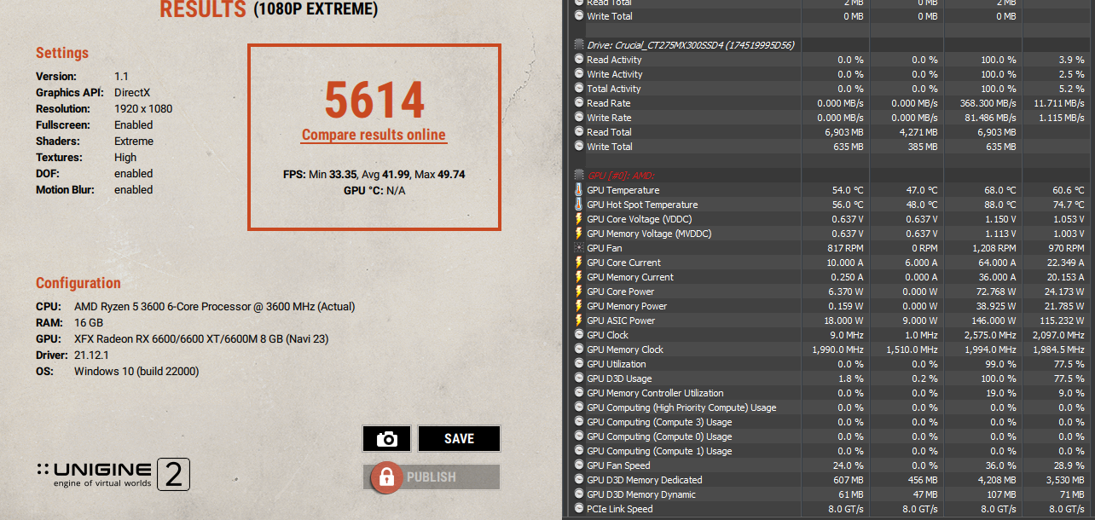Click the GPU Core Current lightning icon
The height and width of the screenshot is (520, 1095).
[x=579, y=263]
